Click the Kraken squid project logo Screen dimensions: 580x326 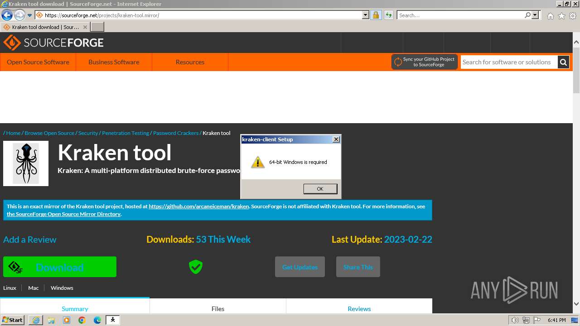point(26,163)
